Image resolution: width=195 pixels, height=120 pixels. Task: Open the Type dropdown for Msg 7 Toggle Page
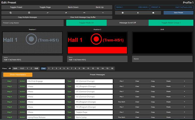(x=94, y=112)
